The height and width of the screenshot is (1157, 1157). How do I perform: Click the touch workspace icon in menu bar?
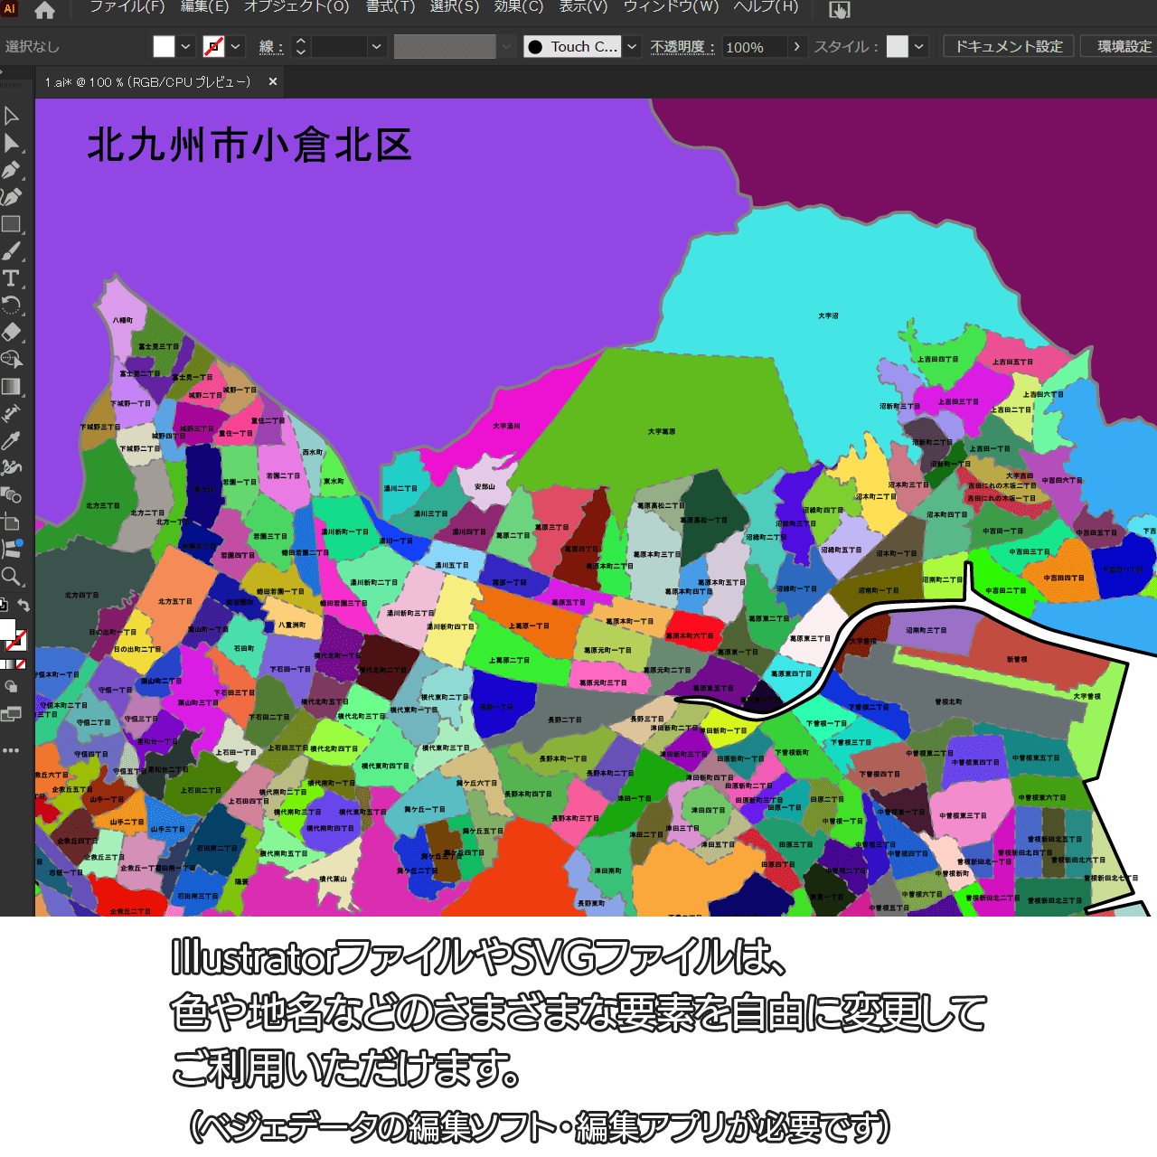[x=840, y=10]
